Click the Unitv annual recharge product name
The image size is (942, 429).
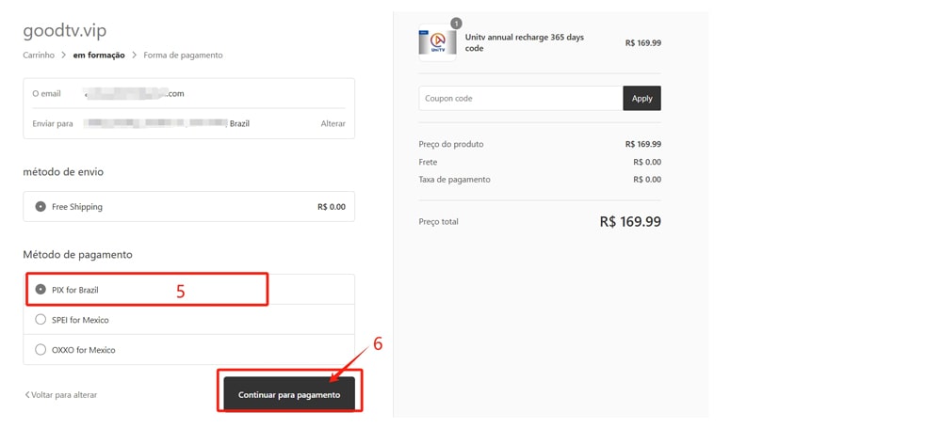525,42
